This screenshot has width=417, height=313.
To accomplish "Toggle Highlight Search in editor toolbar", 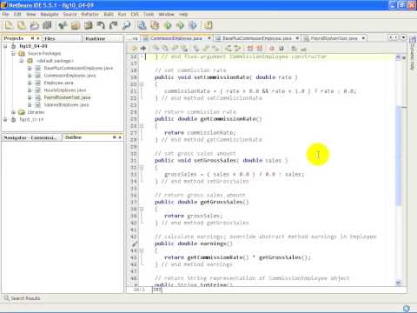I will pos(184,49).
